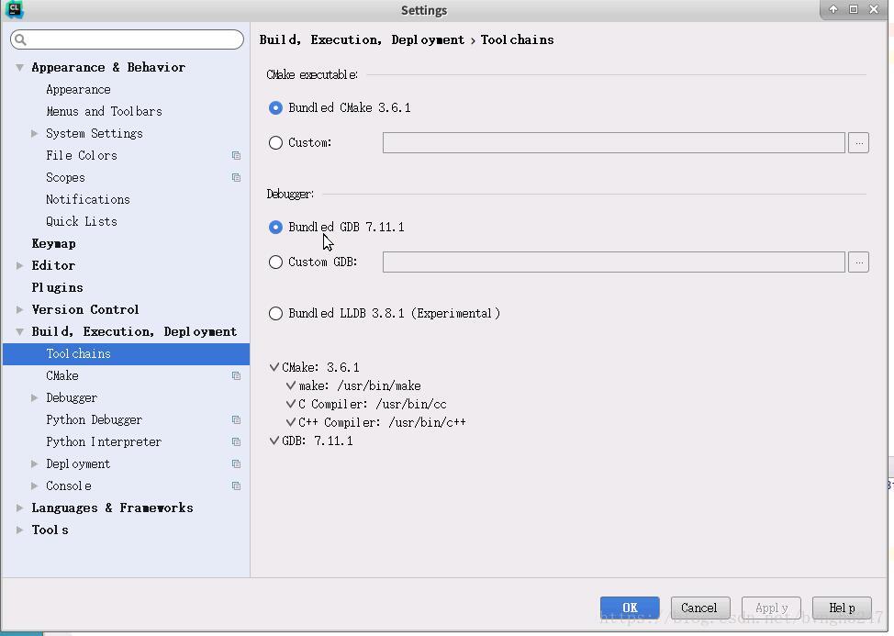Viewport: 894px width, 636px height.
Task: Expand the Languages & Frameworks section
Action: 19,508
